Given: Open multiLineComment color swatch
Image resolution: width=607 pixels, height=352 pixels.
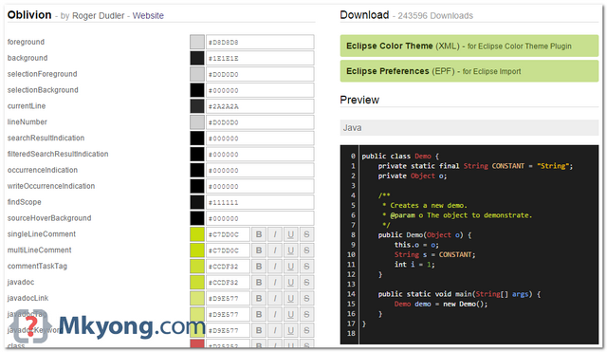Looking at the screenshot, I should [197, 250].
